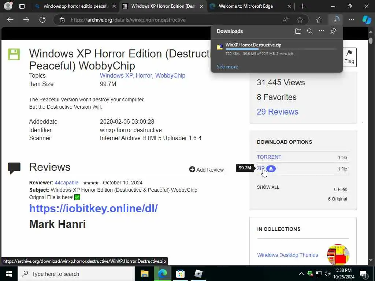The image size is (375, 281).
Task: Click the WinXP.Horror.Destructive.zip file icon
Action: point(220,47)
